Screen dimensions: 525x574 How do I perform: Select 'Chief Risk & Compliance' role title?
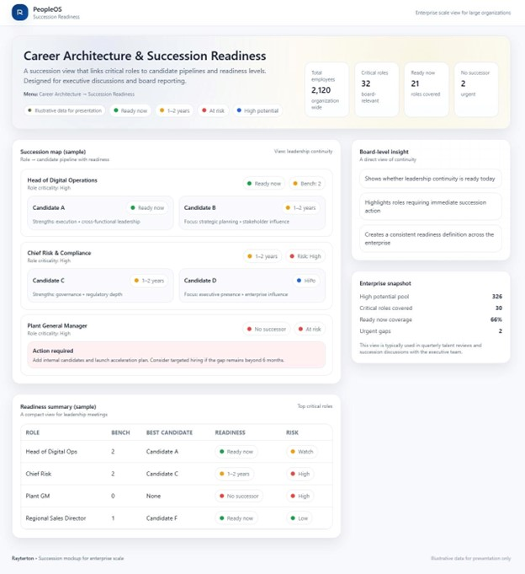tap(59, 253)
